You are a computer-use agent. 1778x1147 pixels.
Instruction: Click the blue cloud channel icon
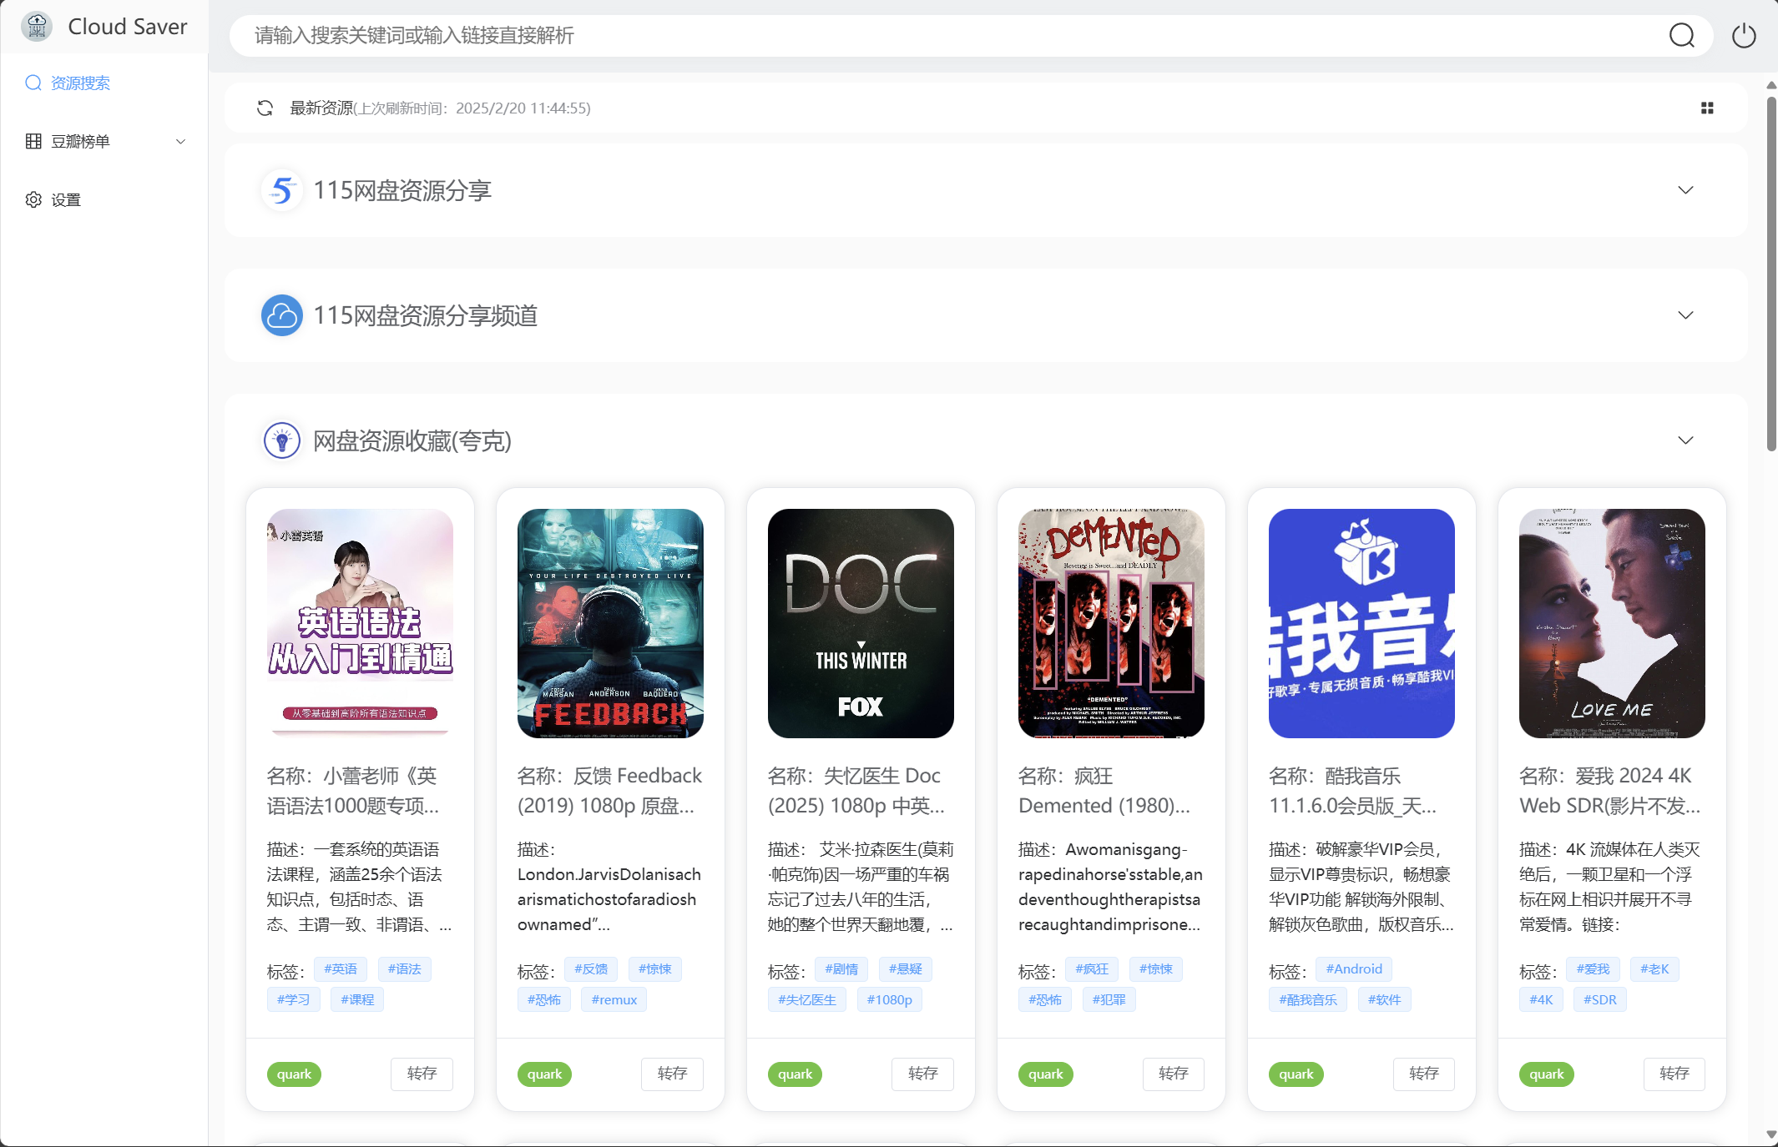pyautogui.click(x=282, y=315)
